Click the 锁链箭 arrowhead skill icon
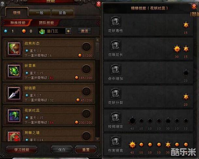 (x=14, y=93)
